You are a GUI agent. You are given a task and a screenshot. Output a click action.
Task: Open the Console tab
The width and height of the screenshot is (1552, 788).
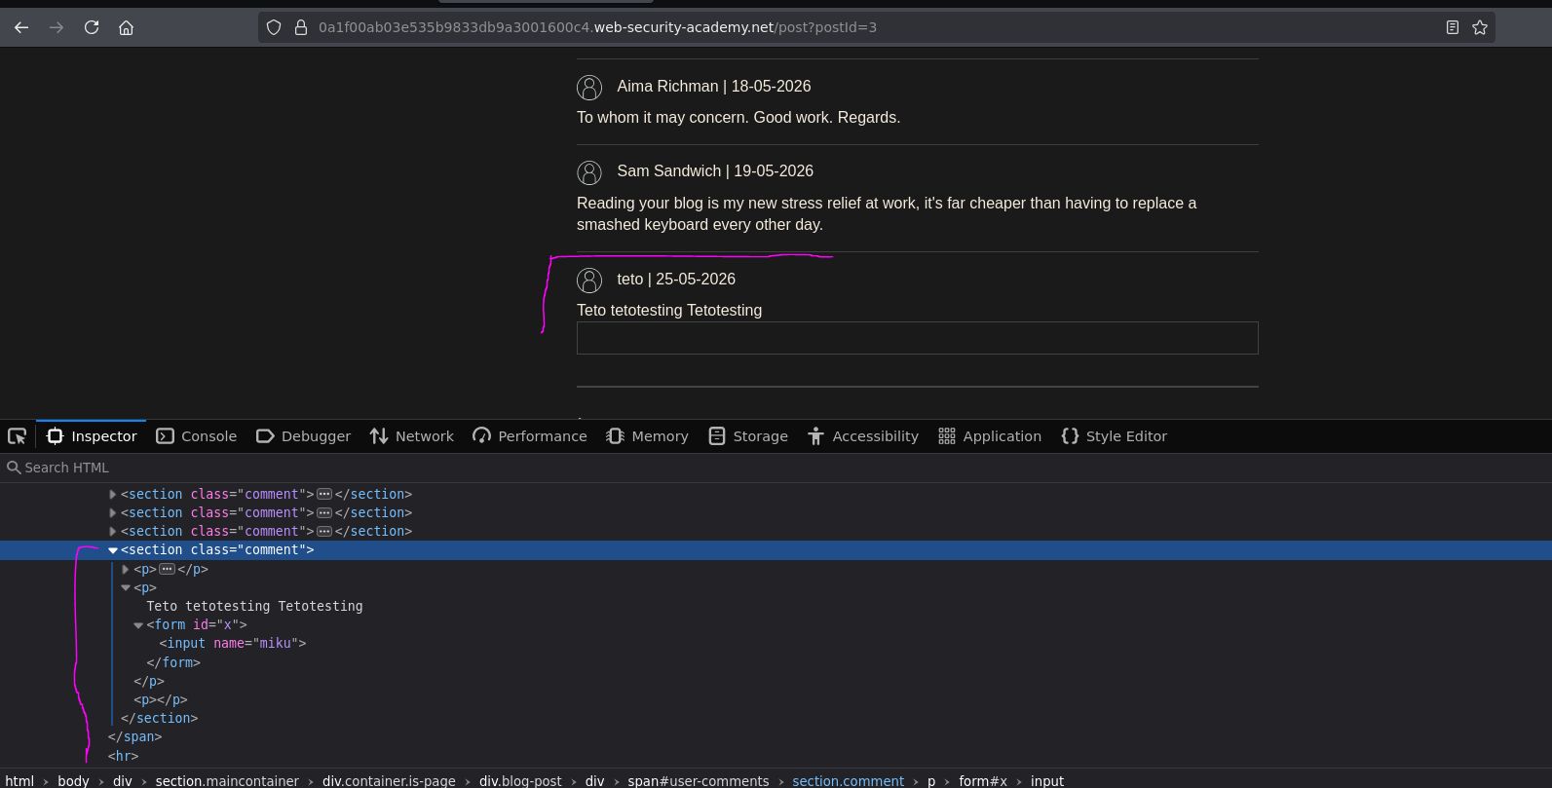(197, 436)
